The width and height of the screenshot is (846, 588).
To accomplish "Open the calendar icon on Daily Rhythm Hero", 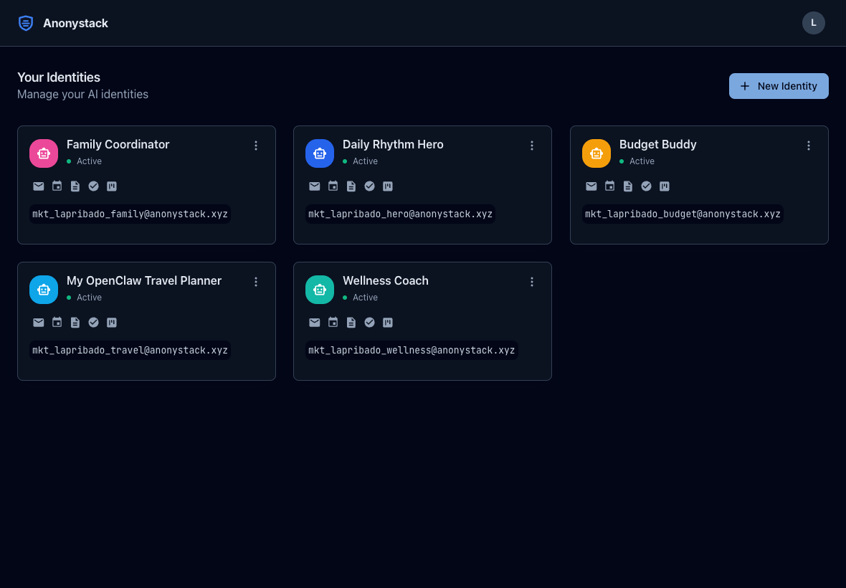I will 333,186.
